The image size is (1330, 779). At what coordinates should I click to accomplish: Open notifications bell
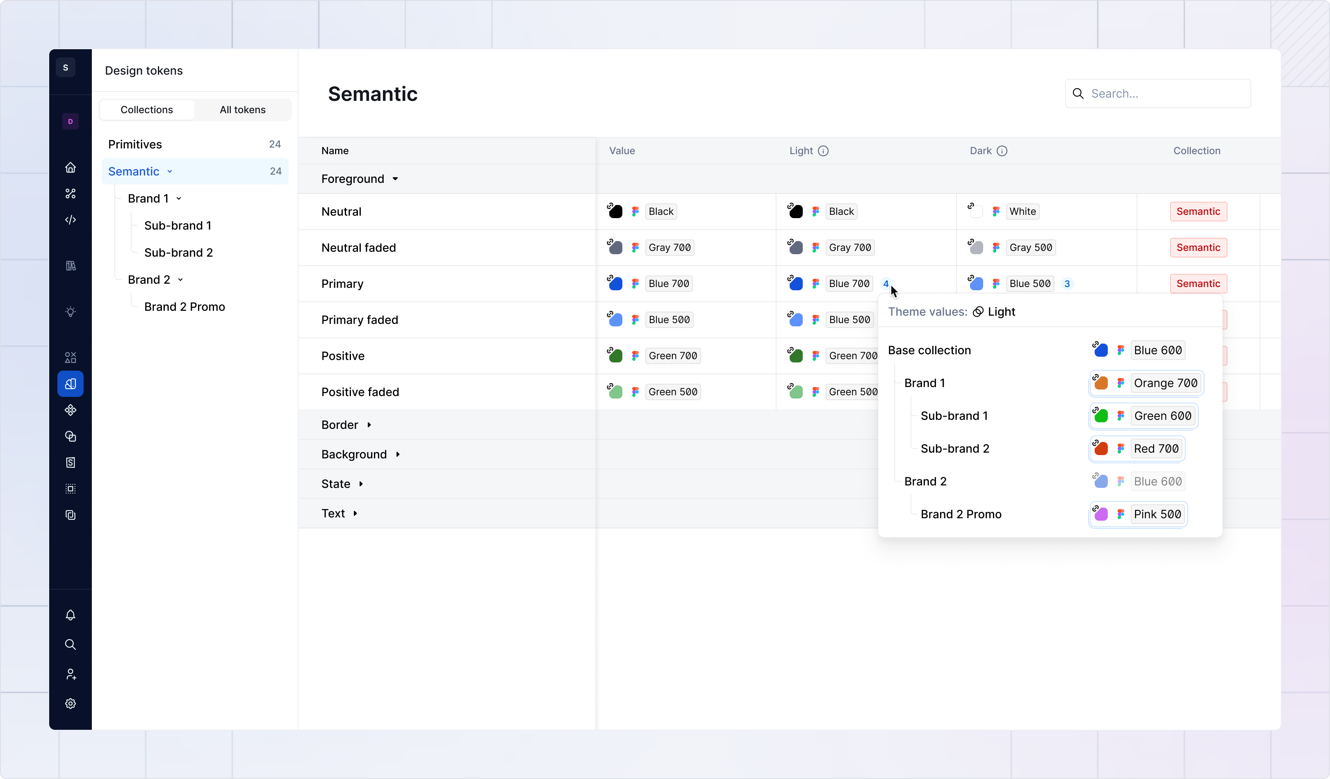(x=70, y=615)
